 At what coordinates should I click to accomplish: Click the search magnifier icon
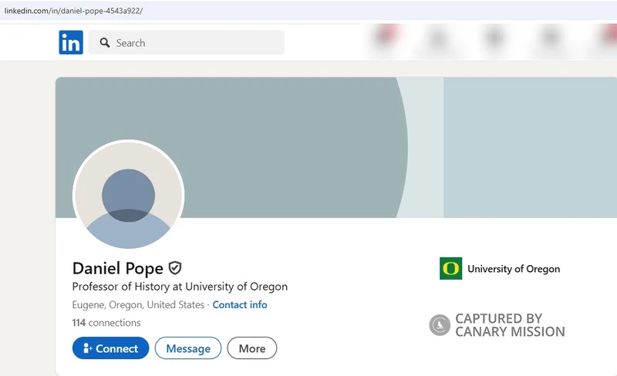pos(105,42)
